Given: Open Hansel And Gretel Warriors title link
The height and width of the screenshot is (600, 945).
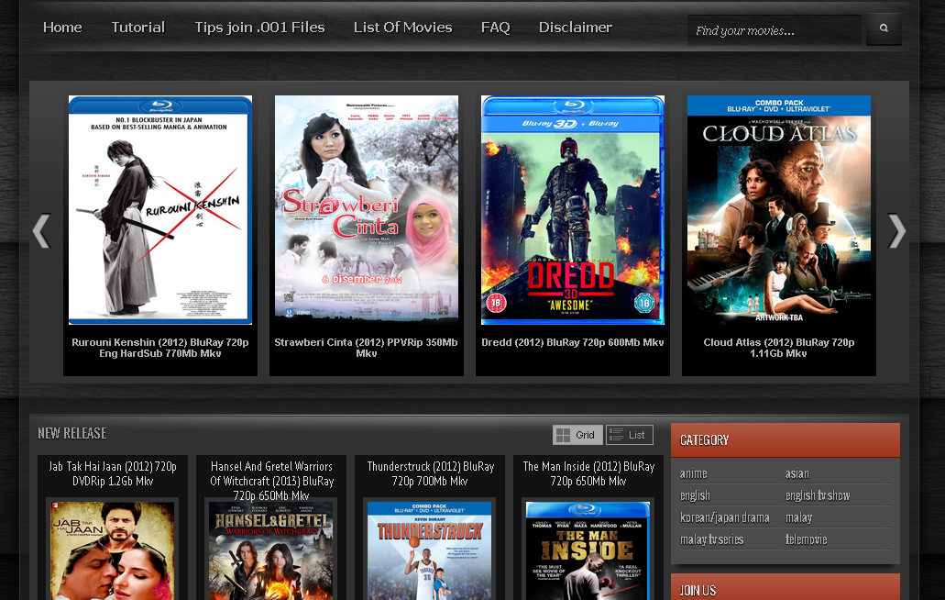Looking at the screenshot, I should pos(271,481).
